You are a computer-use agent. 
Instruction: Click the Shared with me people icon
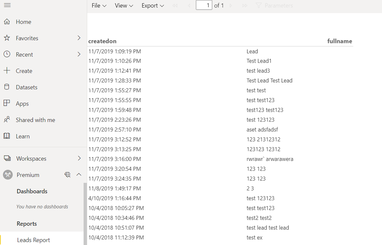[x=7, y=120]
